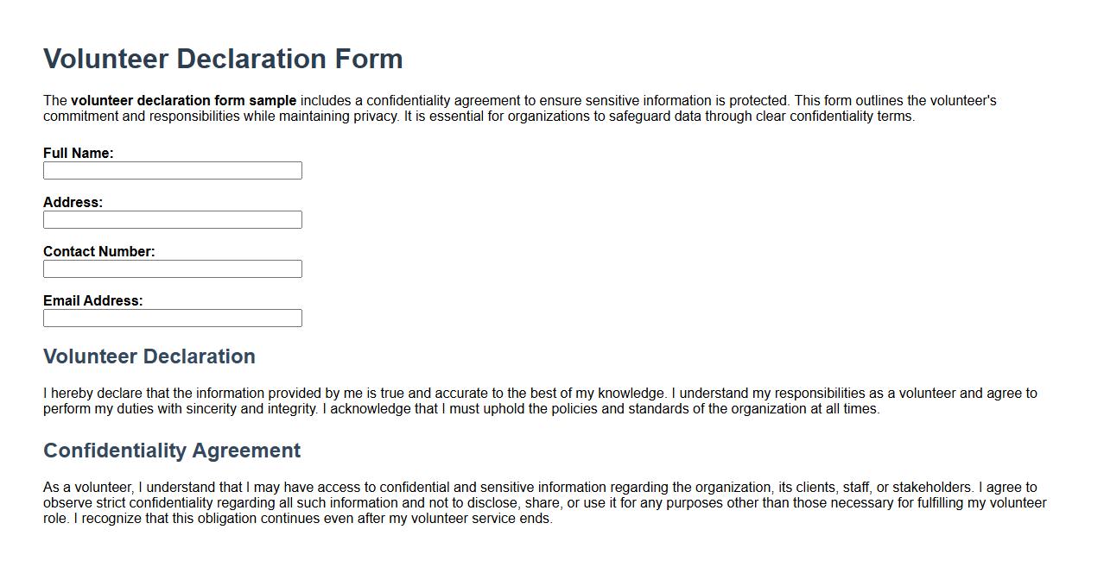Click inside the Full Name input field
This screenshot has height=561, width=1104.
coord(172,170)
